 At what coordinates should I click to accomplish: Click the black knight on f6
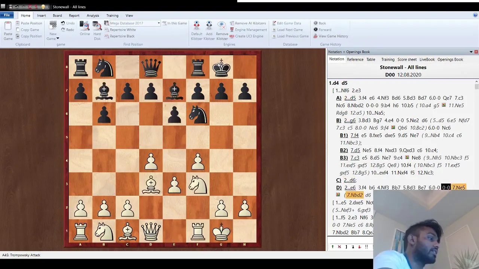pyautogui.click(x=198, y=114)
